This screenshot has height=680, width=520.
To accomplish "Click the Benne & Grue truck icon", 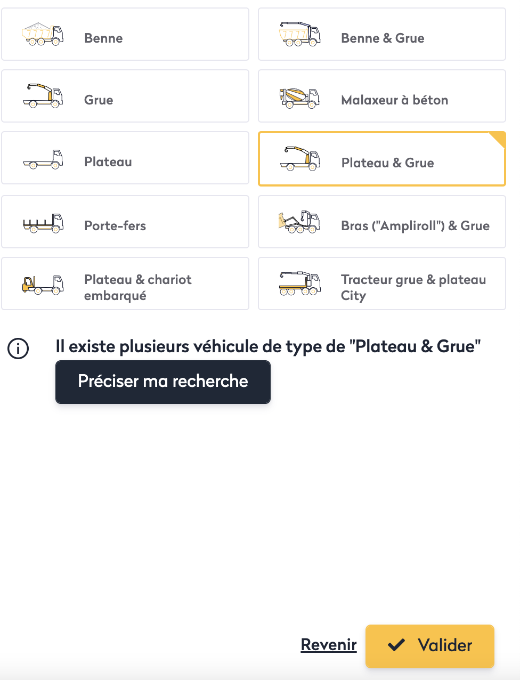I will click(299, 35).
